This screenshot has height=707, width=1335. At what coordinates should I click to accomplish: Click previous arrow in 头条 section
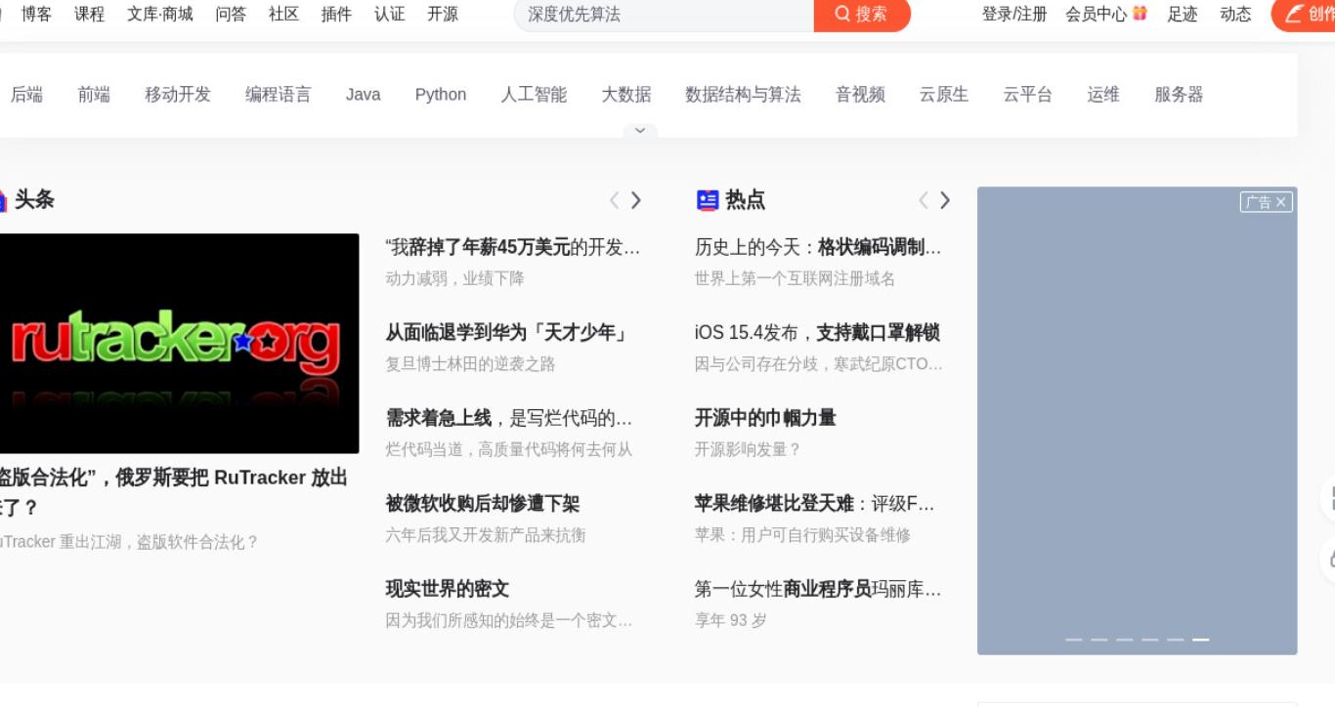click(x=615, y=200)
